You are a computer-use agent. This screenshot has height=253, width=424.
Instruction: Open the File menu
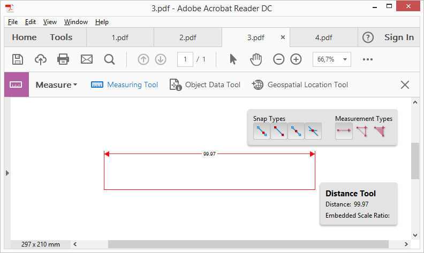pyautogui.click(x=13, y=22)
